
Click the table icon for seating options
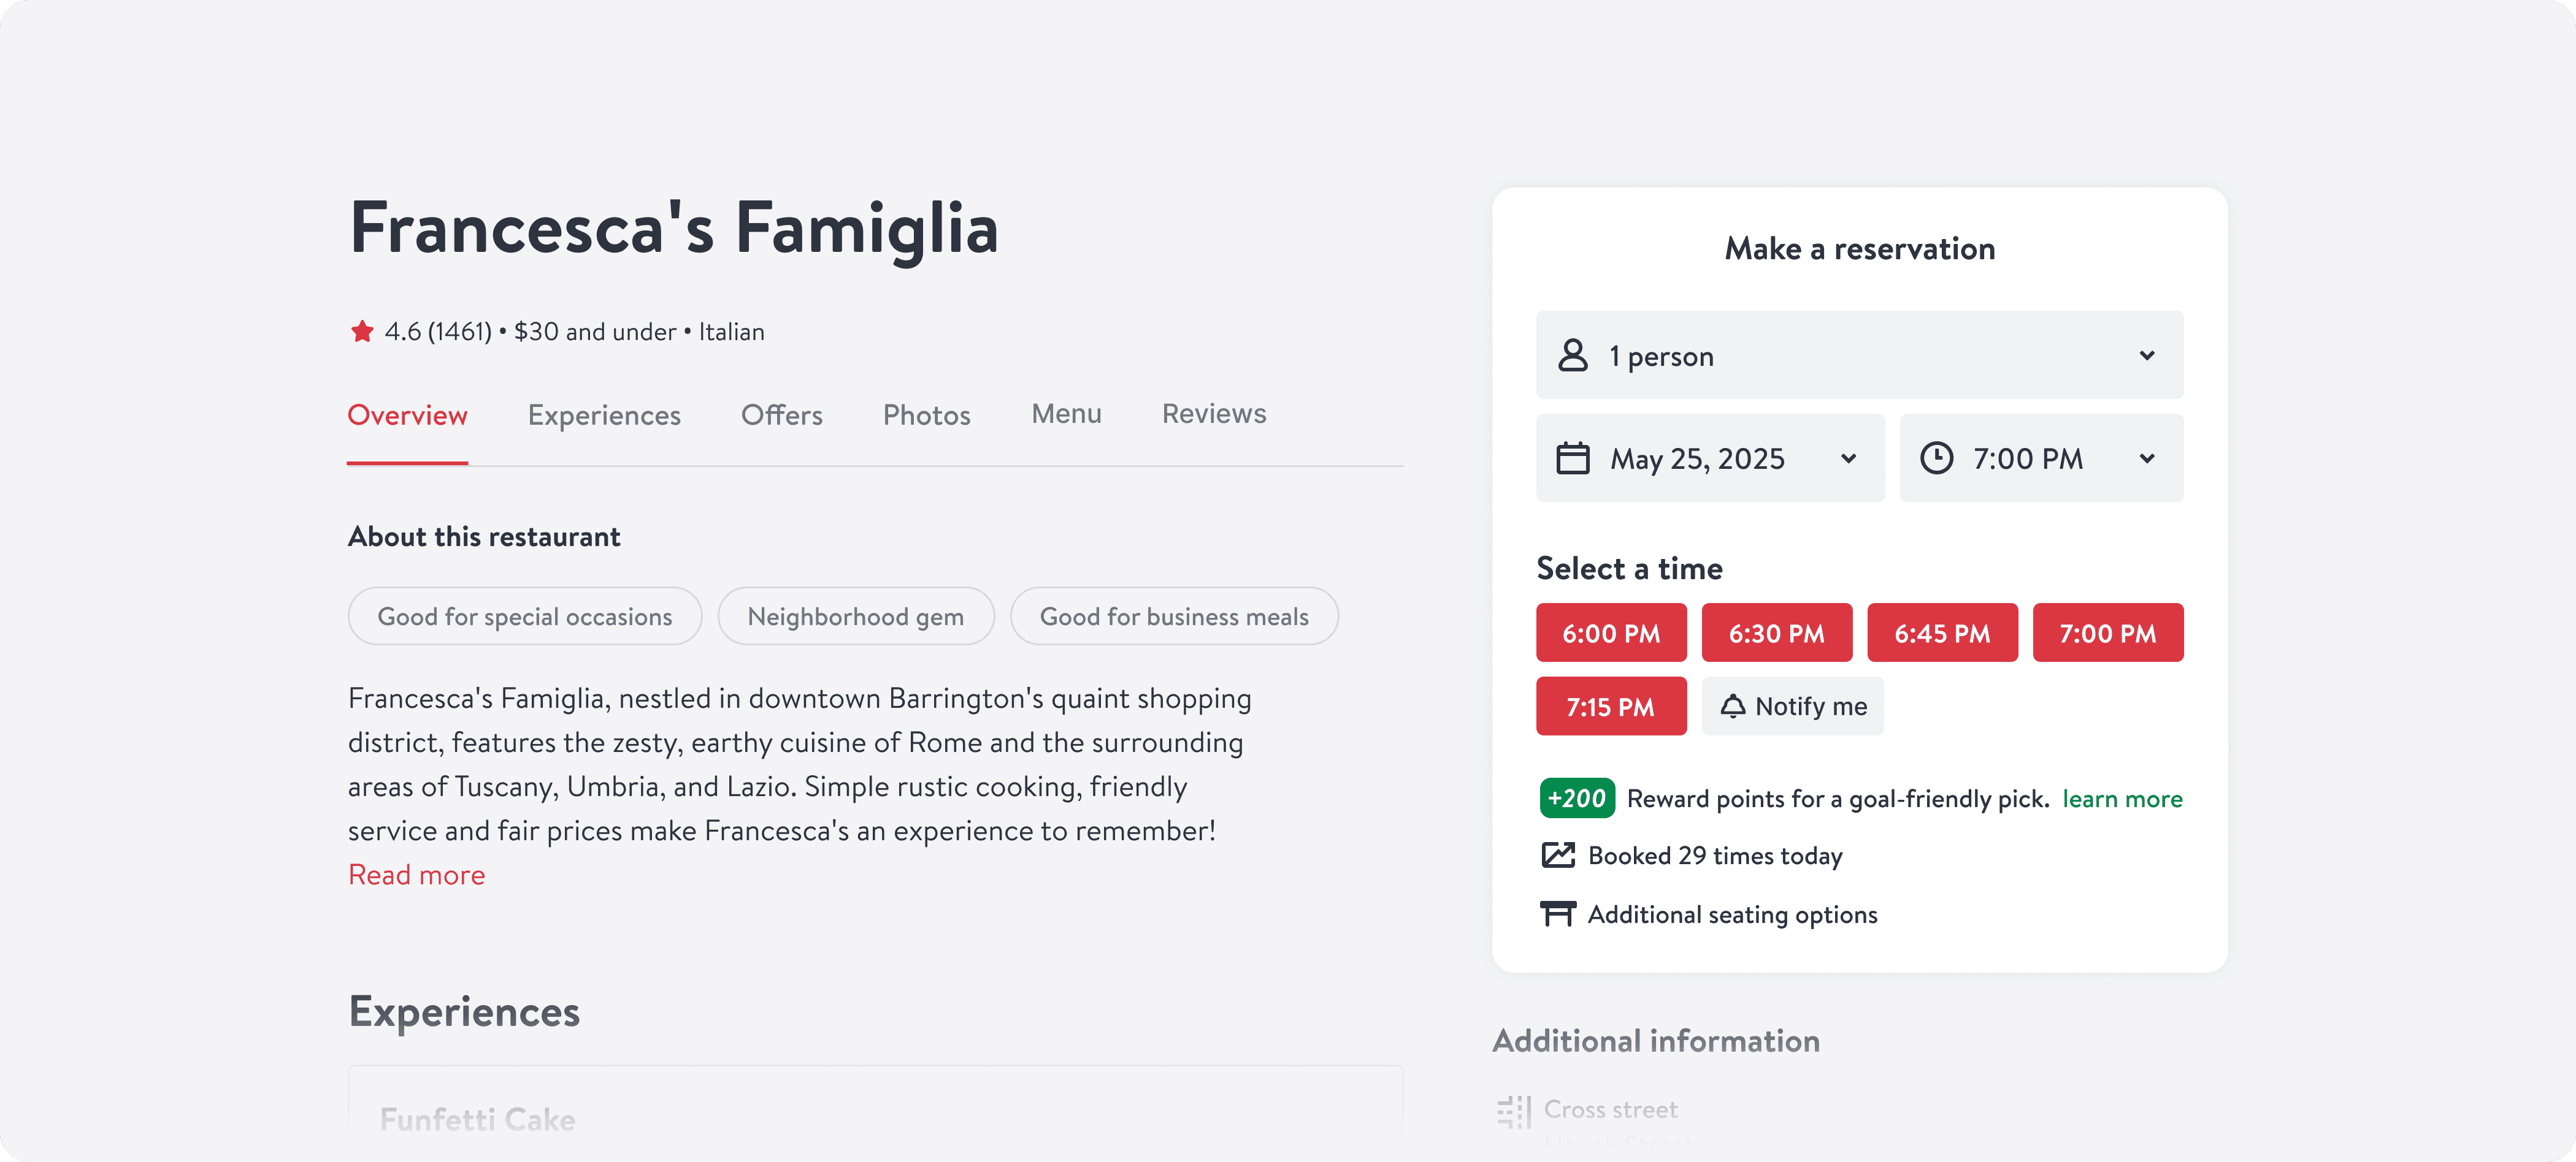(x=1557, y=914)
